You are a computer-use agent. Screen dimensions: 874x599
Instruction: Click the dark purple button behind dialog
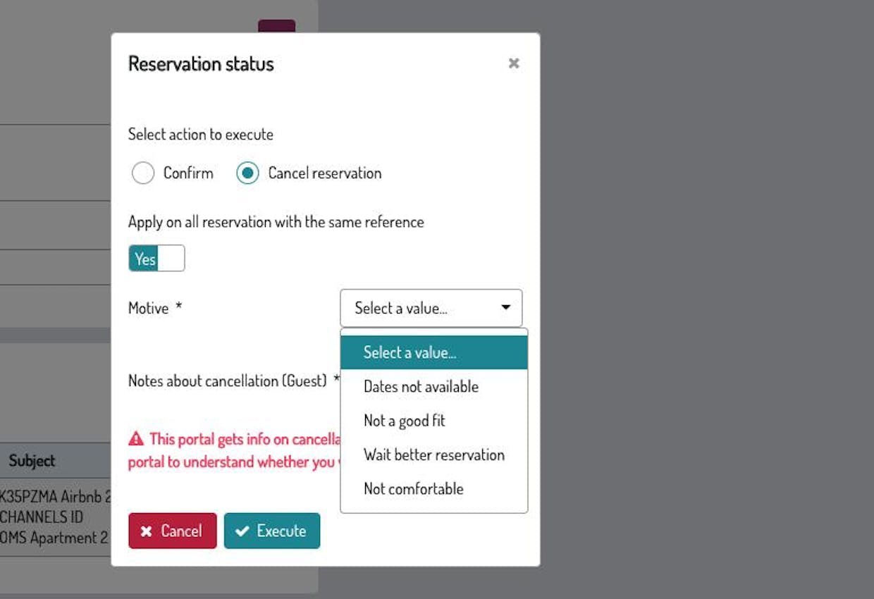click(276, 26)
